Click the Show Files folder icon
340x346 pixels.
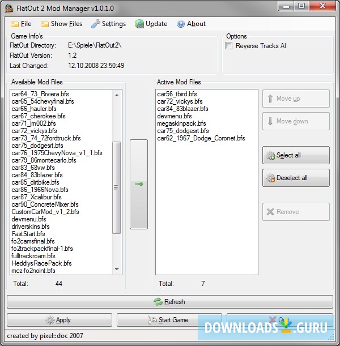pyautogui.click(x=44, y=24)
